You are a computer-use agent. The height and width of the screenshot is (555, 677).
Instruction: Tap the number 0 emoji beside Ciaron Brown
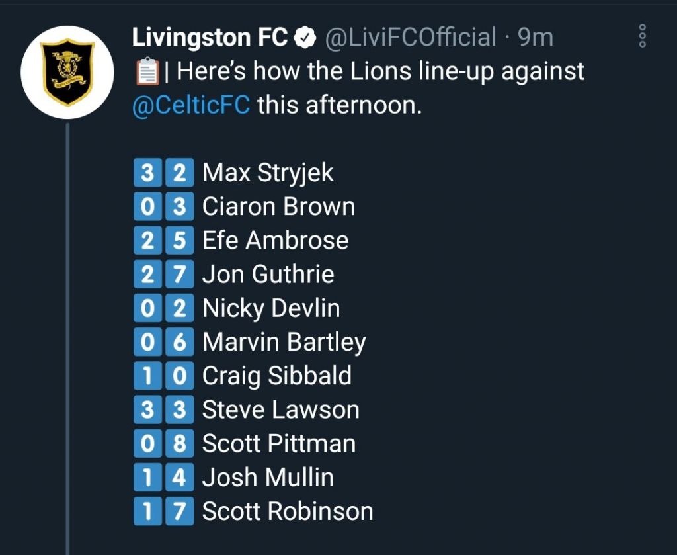click(x=147, y=207)
